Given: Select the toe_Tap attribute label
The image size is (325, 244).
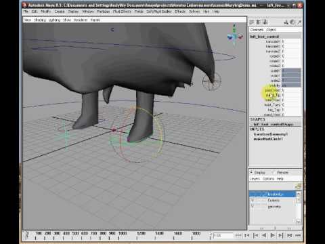Looking at the screenshot, I should click(274, 110).
